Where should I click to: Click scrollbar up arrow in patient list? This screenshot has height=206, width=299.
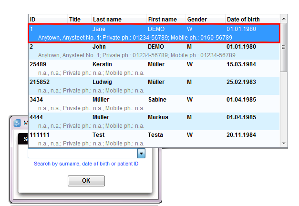pyautogui.click(x=284, y=19)
